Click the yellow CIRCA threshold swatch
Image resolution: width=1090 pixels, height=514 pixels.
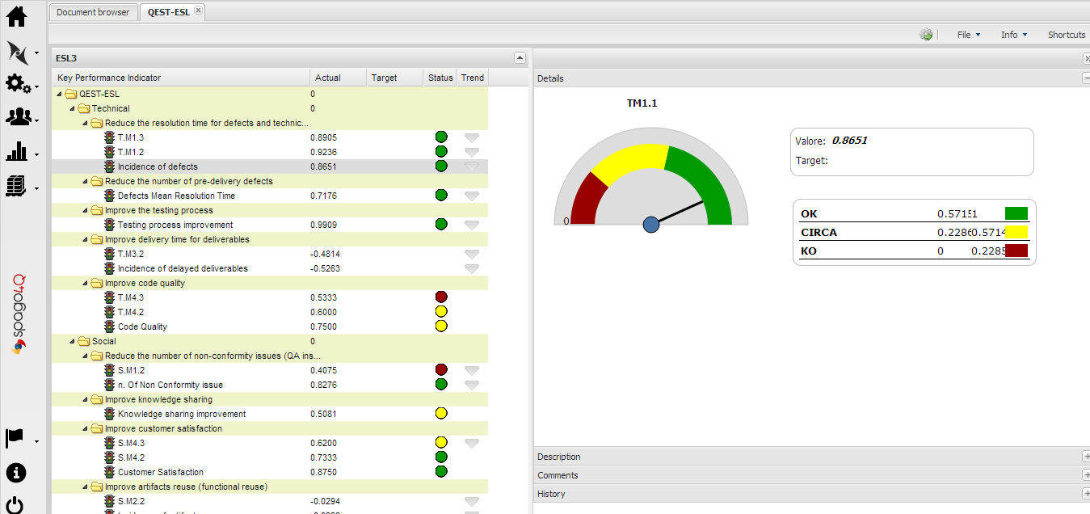tap(1016, 232)
